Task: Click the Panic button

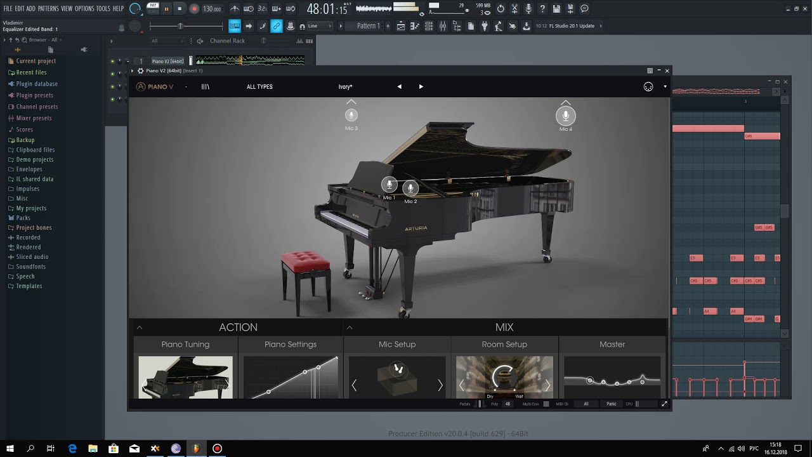Action: [611, 404]
